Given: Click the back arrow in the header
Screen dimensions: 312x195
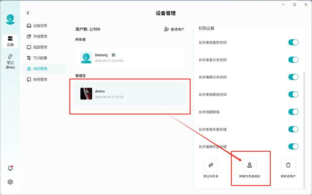Looking at the screenshot, I should (x=28, y=13).
